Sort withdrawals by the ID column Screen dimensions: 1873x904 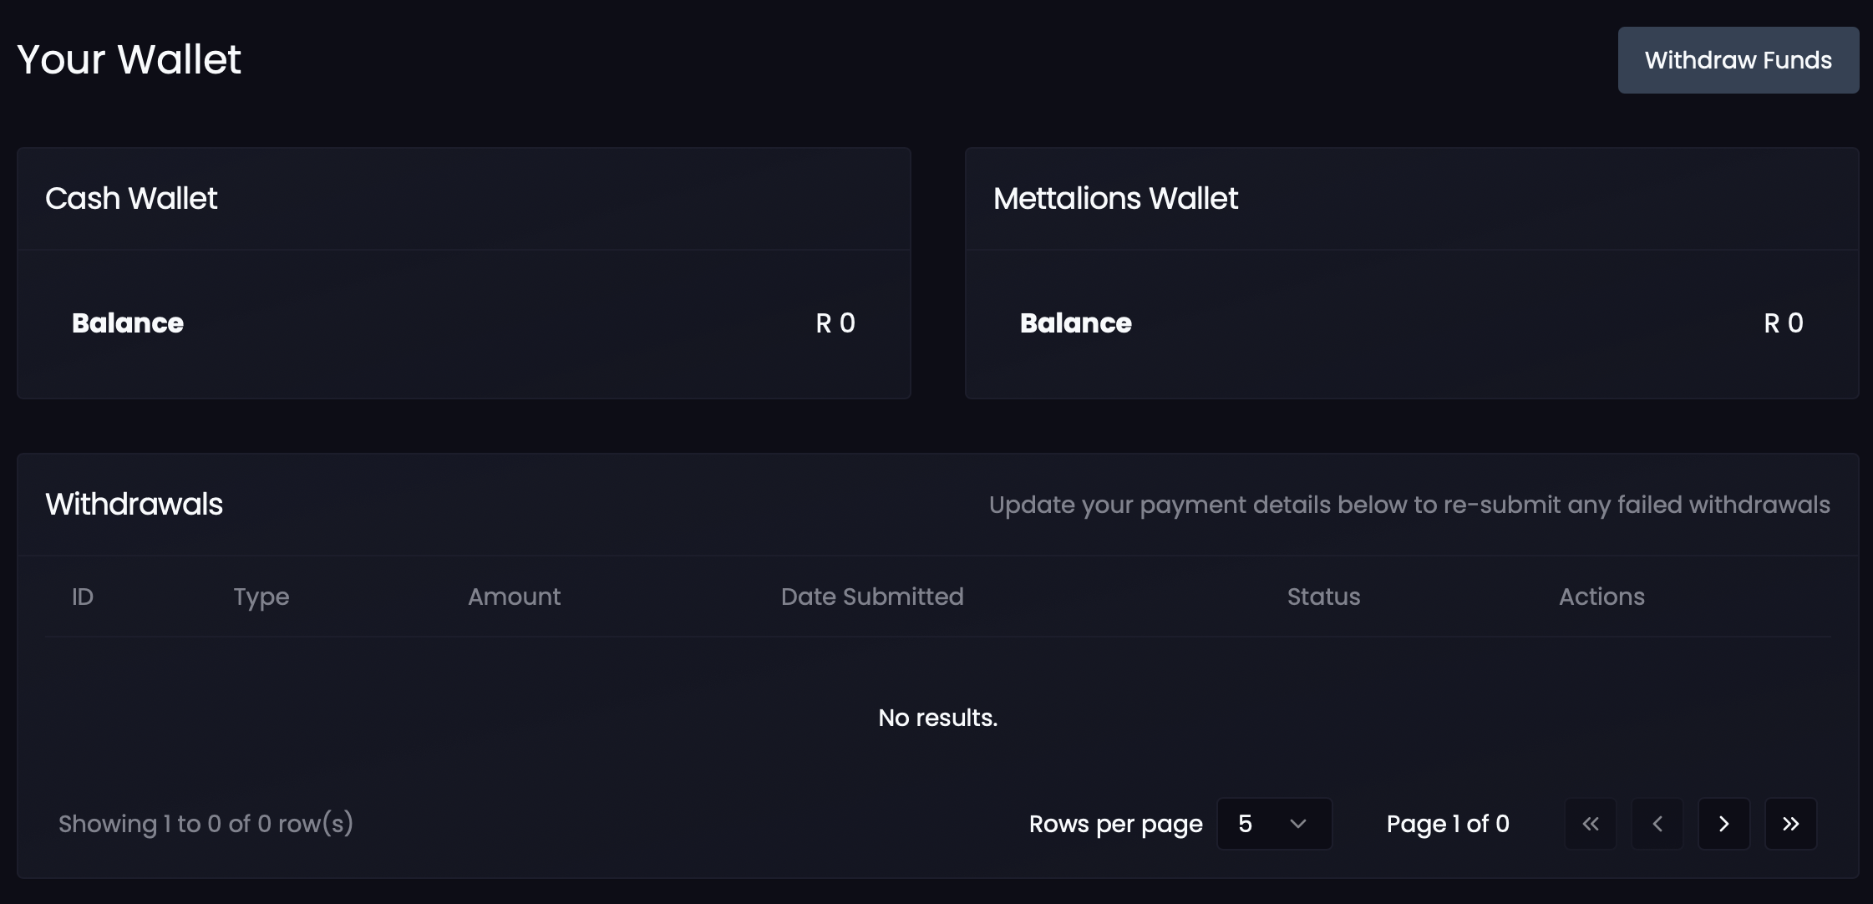pos(83,597)
